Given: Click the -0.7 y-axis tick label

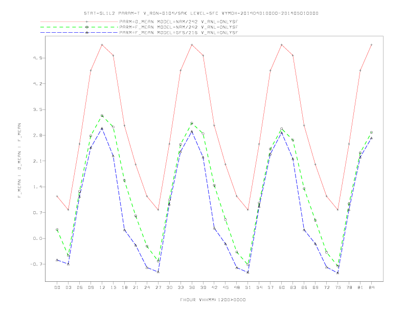Looking at the screenshot, I should click(36, 264).
